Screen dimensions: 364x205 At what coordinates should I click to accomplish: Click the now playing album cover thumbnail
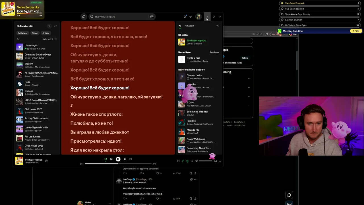tap(19, 161)
